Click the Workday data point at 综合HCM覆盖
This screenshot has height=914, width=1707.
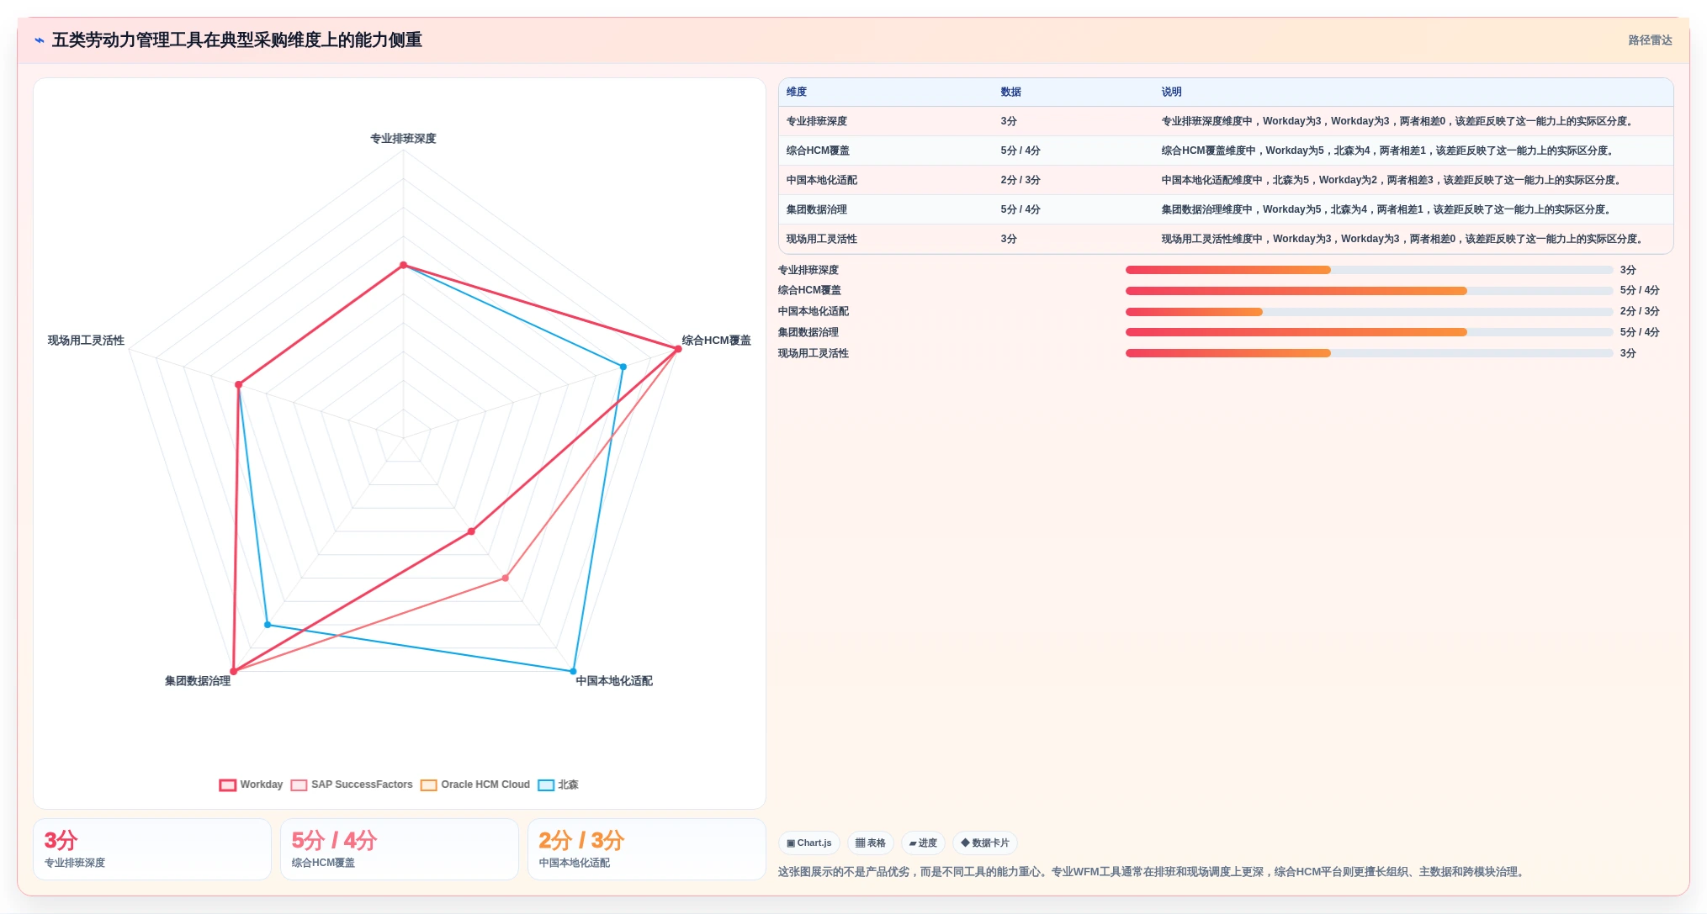tap(678, 349)
